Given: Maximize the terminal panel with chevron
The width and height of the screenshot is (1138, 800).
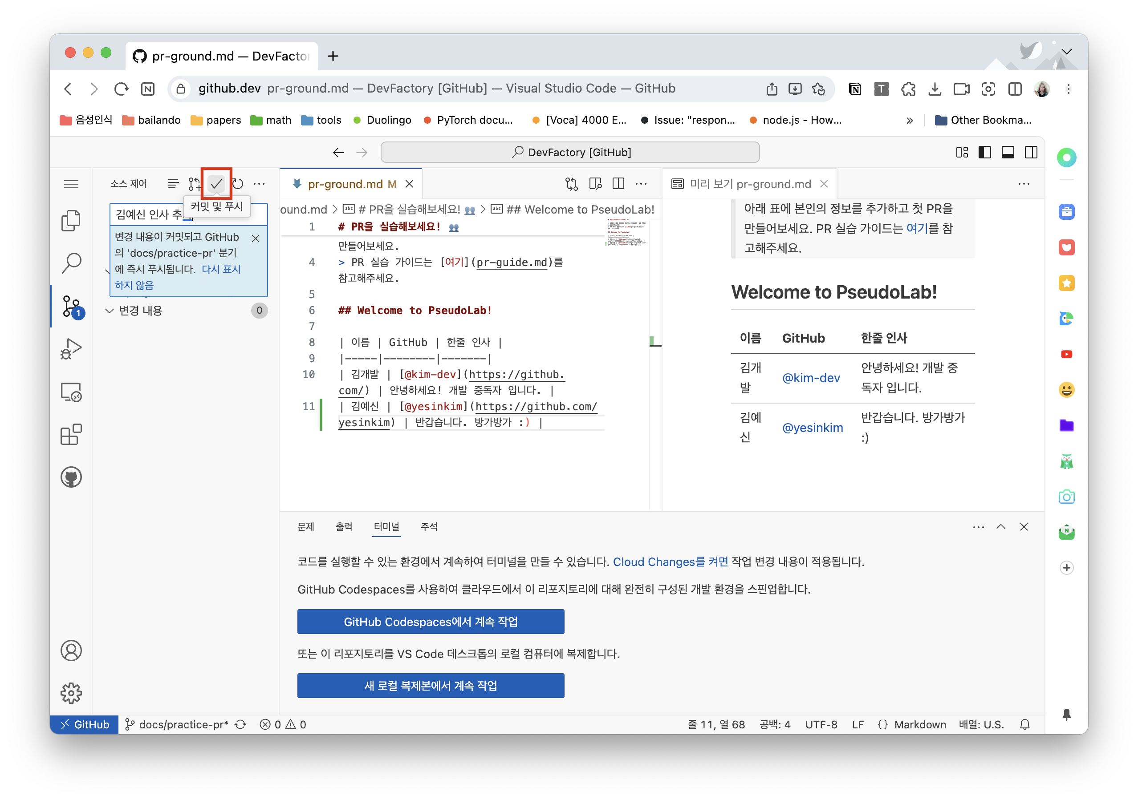Looking at the screenshot, I should (1001, 526).
